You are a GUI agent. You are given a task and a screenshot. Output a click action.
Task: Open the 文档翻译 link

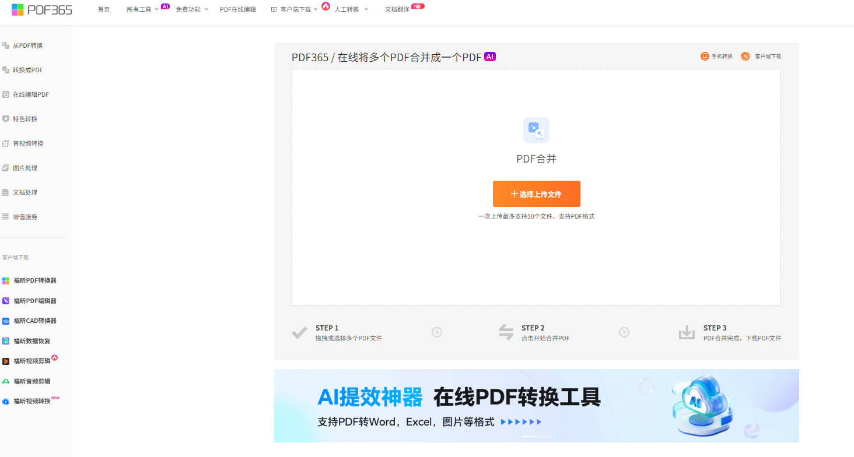coord(397,9)
